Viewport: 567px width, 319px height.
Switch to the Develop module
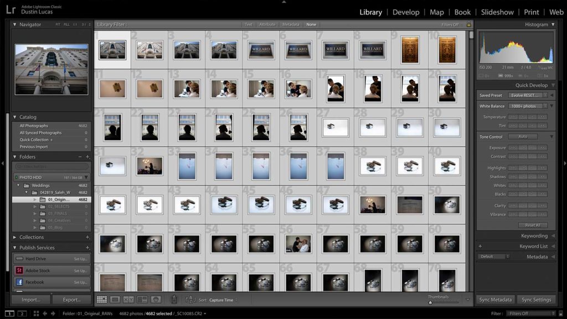[x=406, y=12]
